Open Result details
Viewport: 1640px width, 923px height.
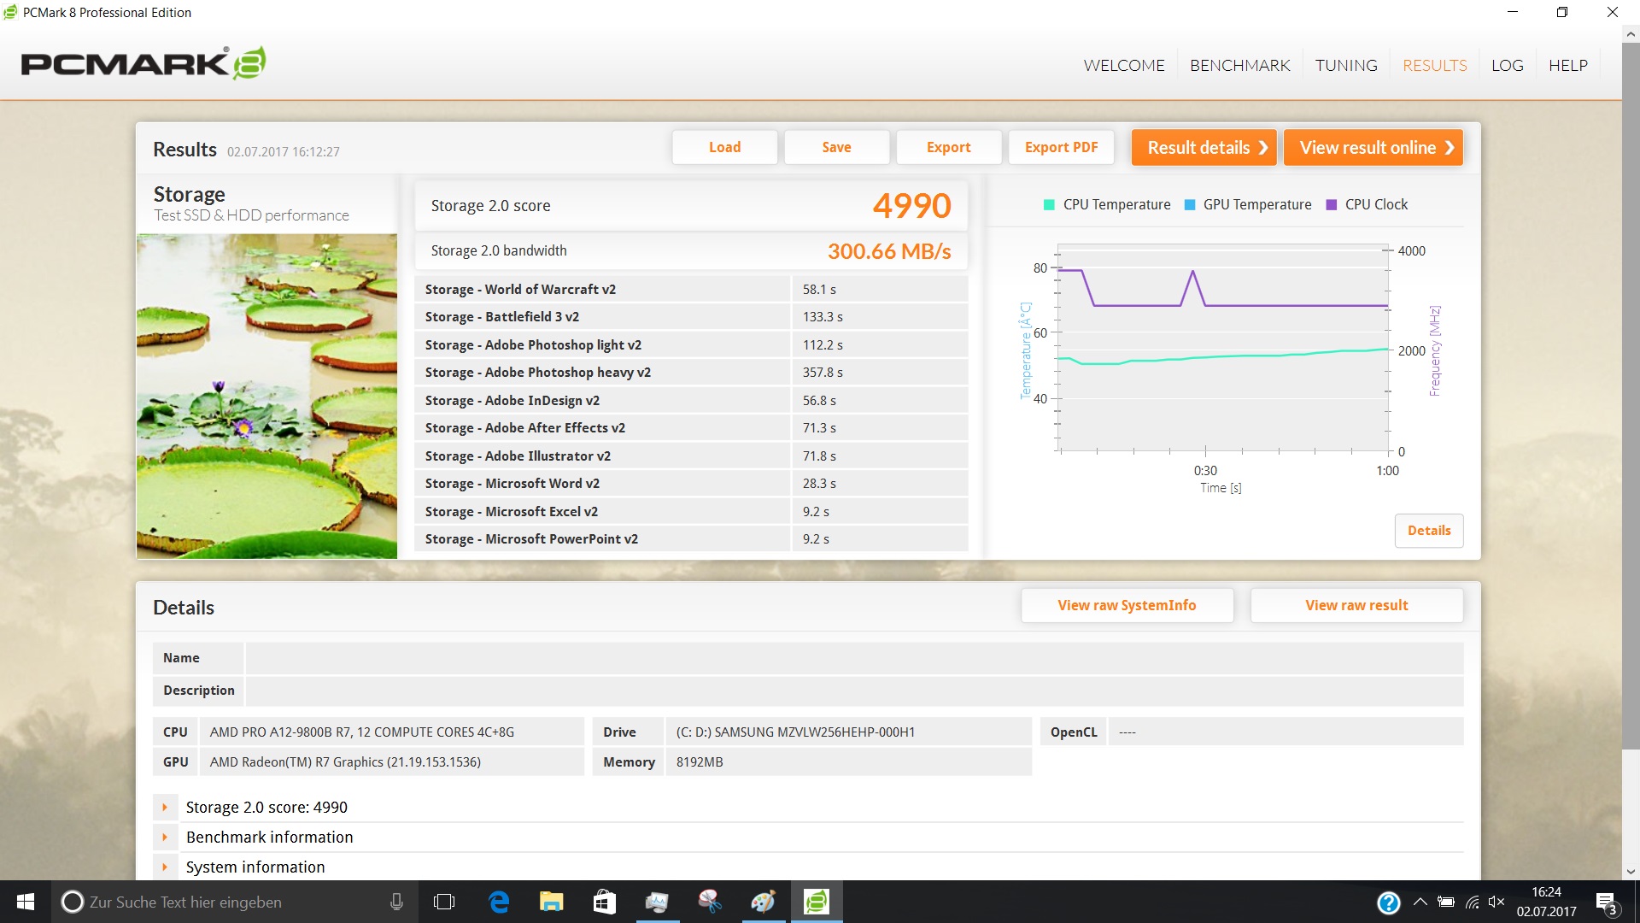click(x=1204, y=147)
